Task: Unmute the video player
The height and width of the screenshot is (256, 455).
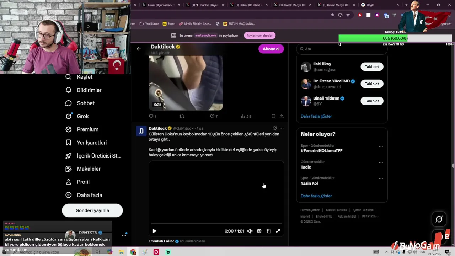Action: 250,231
